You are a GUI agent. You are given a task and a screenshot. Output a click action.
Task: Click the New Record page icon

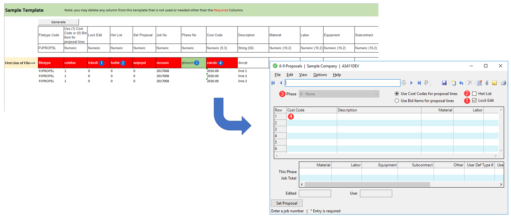click(453, 83)
